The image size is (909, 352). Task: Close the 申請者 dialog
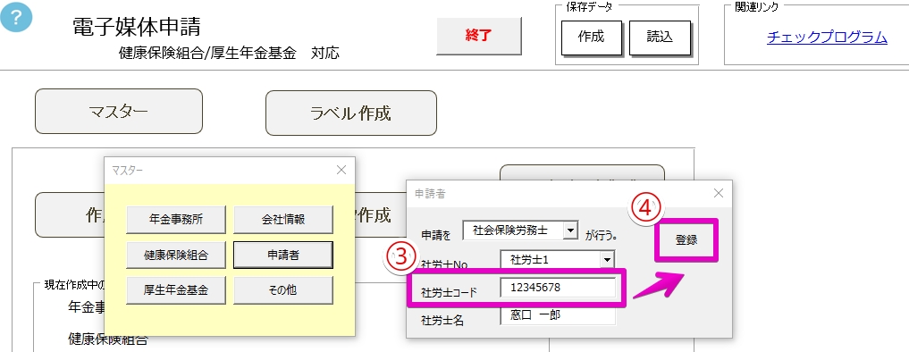[x=719, y=193]
